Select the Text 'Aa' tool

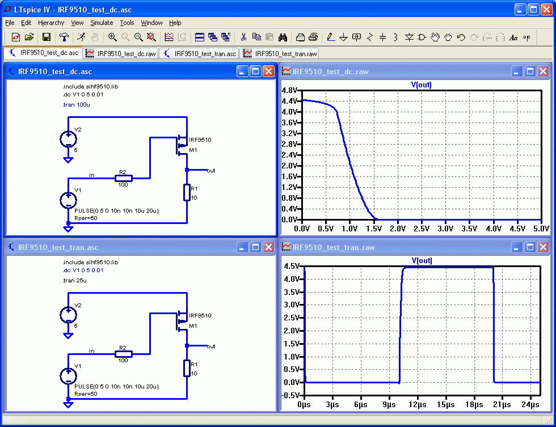click(x=513, y=37)
